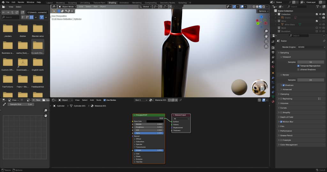
Task: Switch to the Compositing workspace tab
Action: tap(151, 3)
